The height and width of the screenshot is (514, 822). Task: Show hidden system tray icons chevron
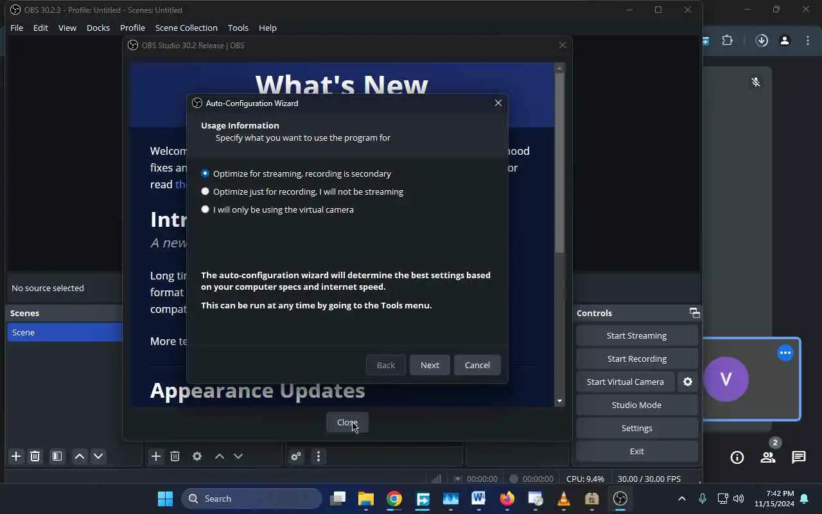pos(682,499)
